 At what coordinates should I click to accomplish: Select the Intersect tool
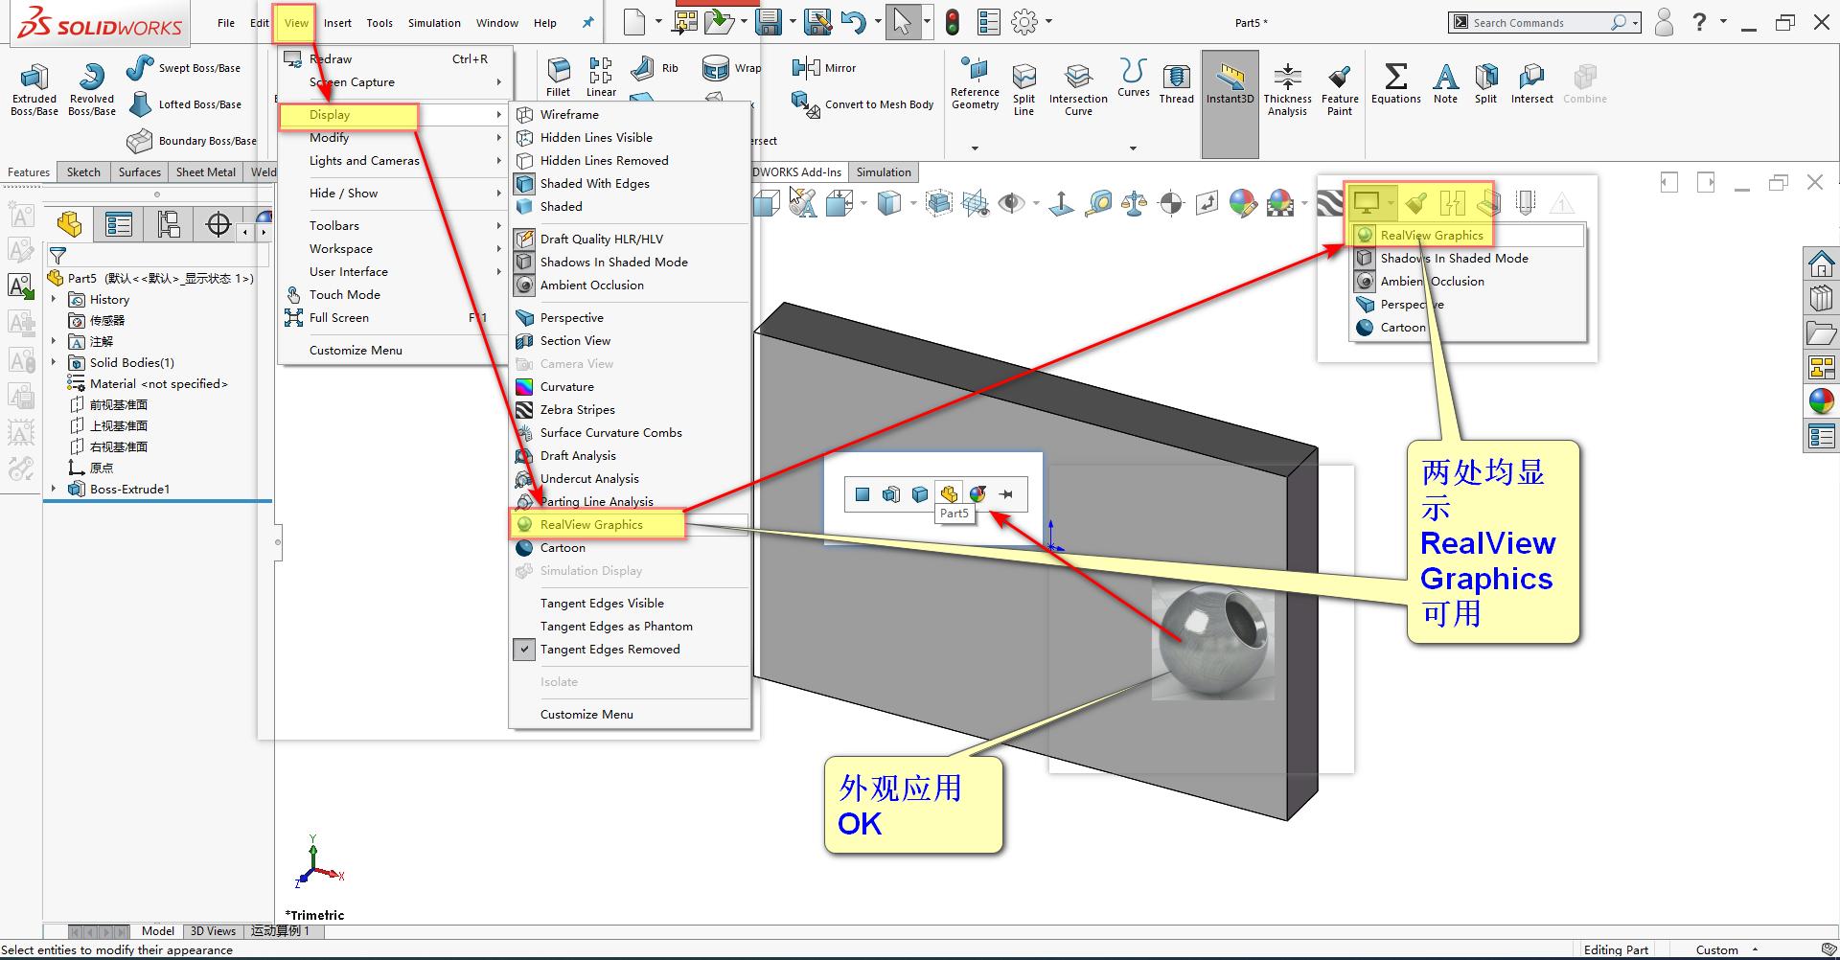1530,84
